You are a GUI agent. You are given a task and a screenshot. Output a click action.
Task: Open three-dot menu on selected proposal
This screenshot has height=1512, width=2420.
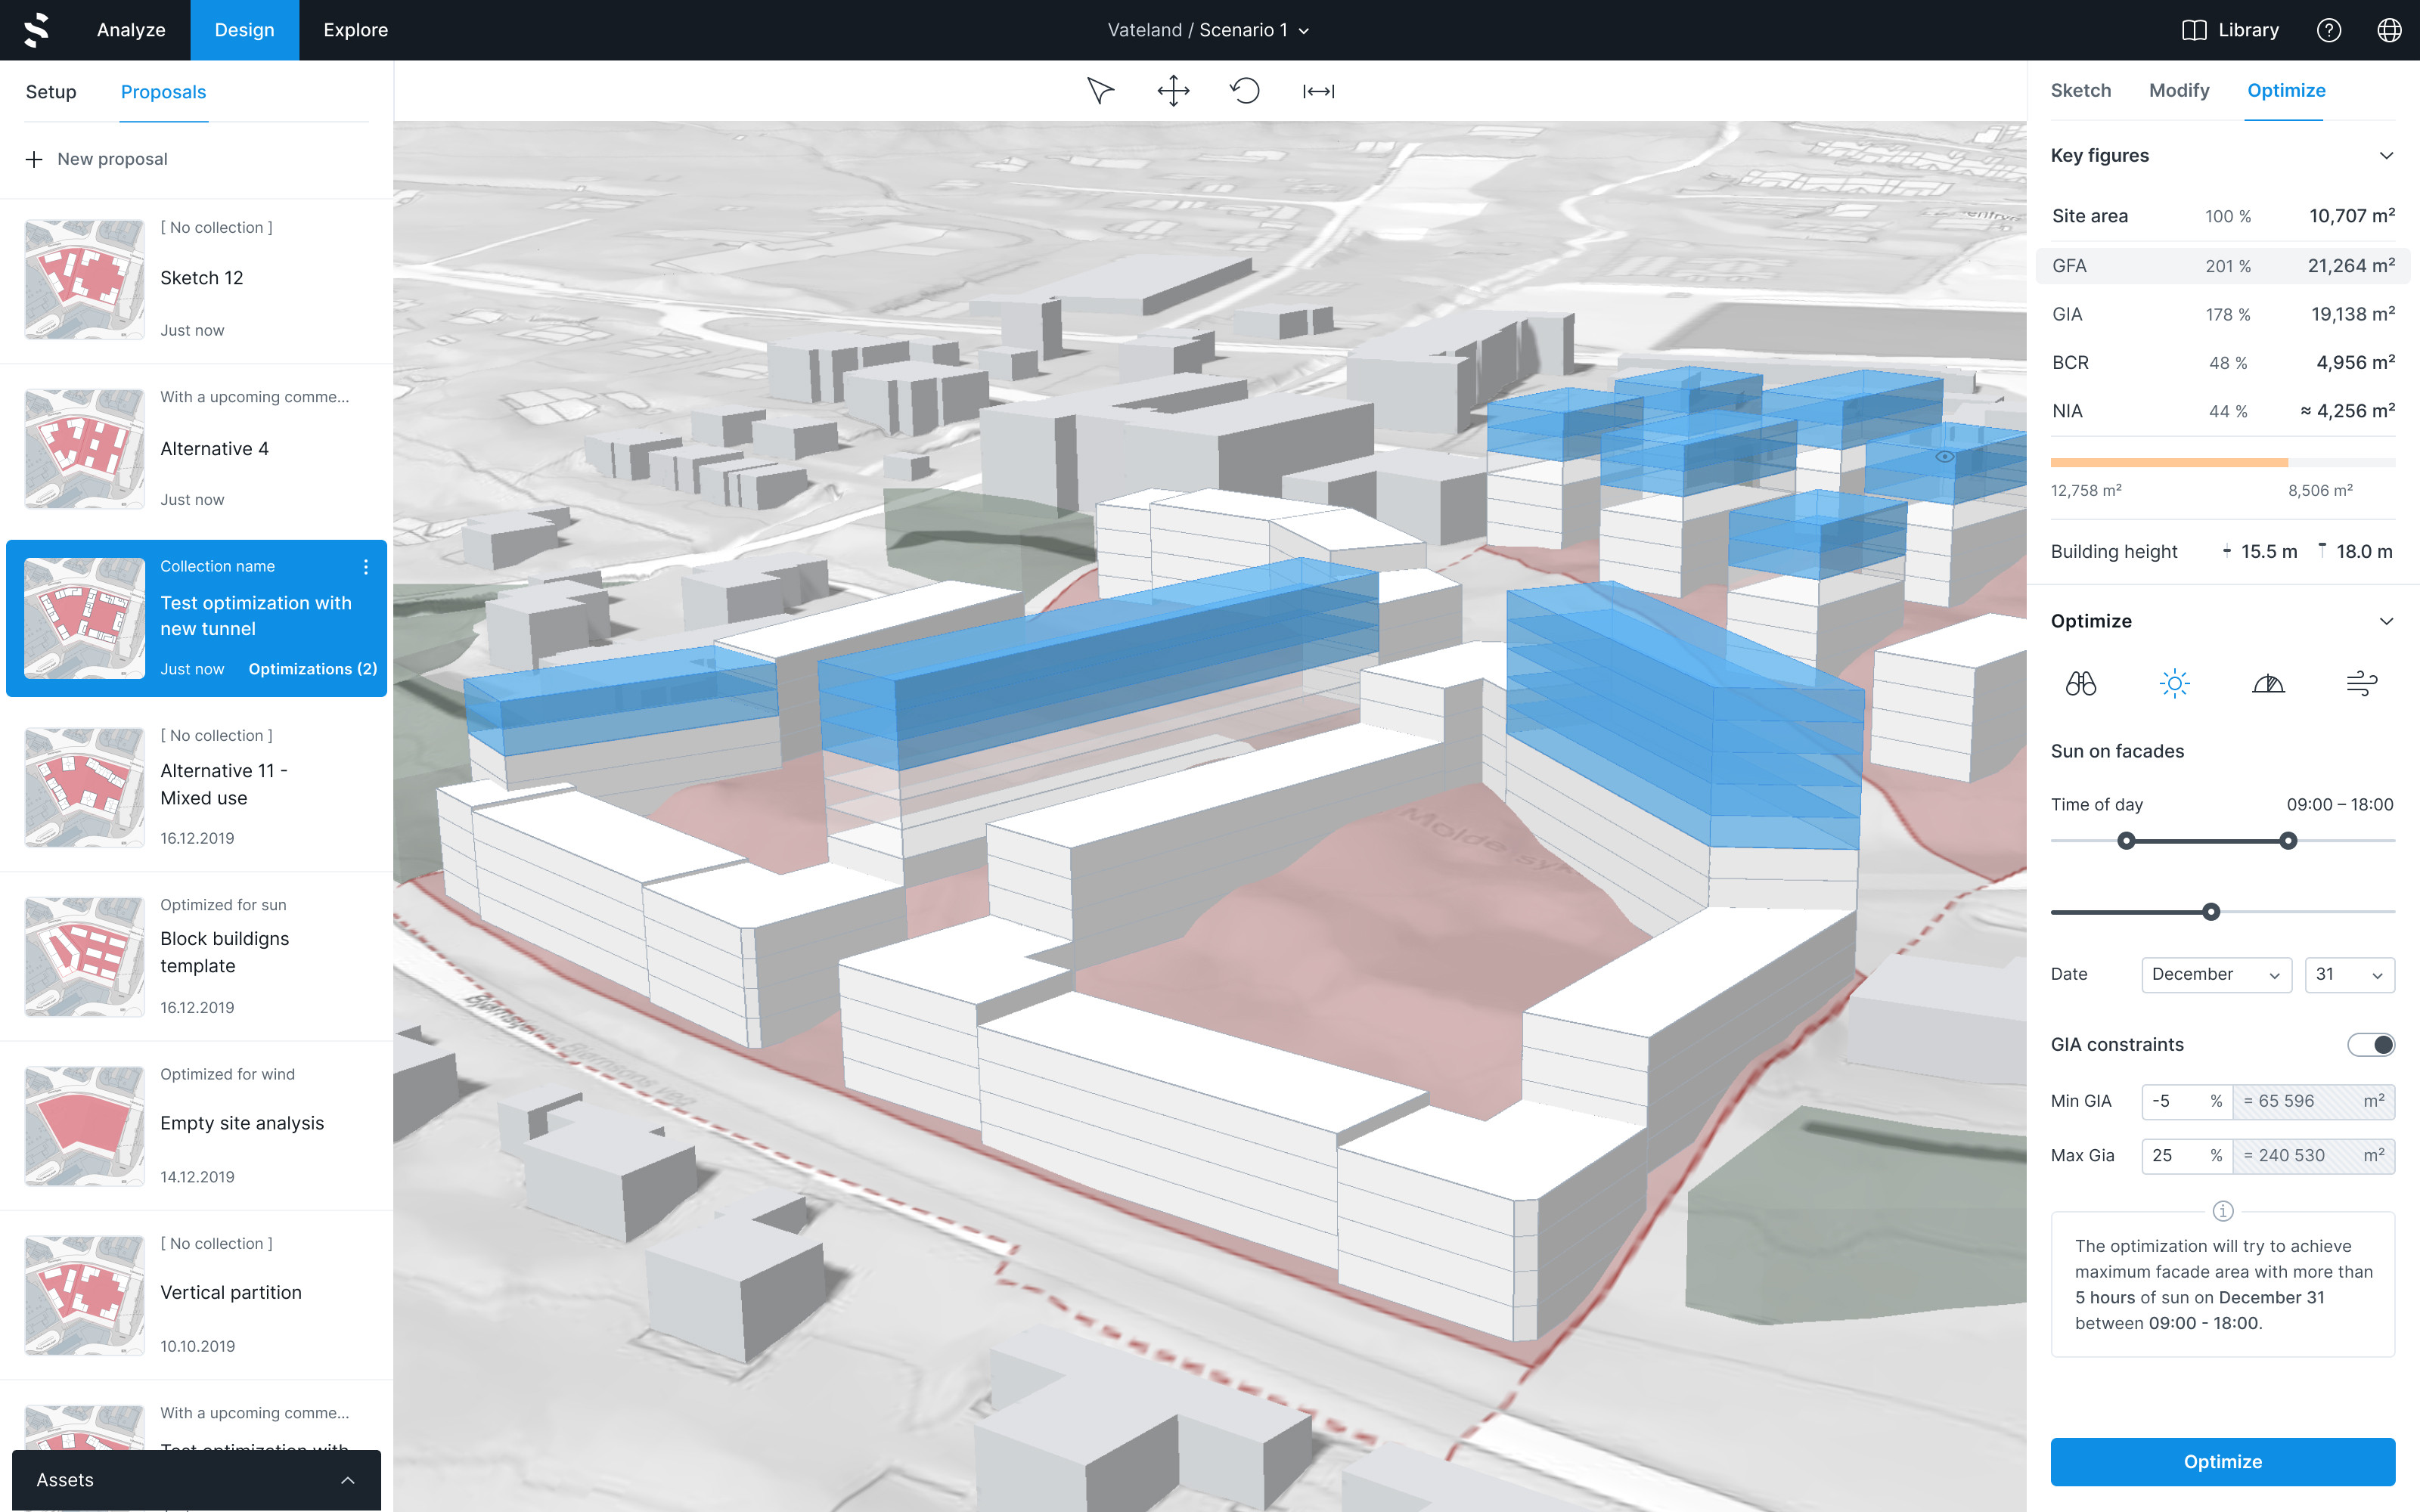point(366,567)
